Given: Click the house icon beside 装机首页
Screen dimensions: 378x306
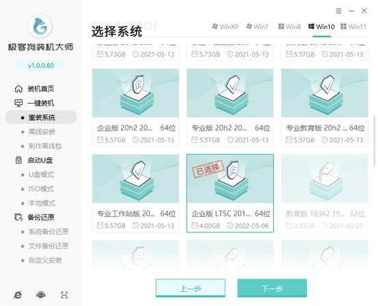Looking at the screenshot, I should [x=18, y=89].
